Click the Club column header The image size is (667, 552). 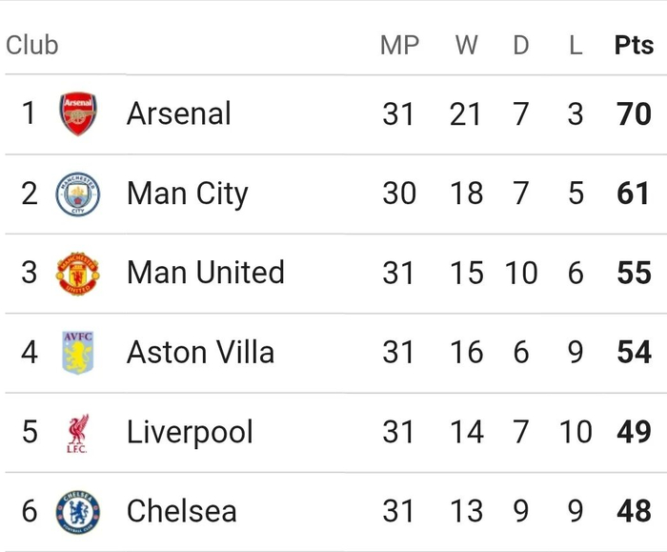click(x=32, y=46)
